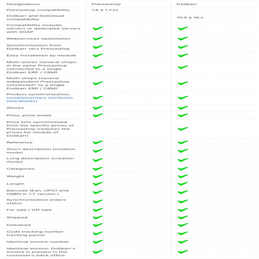
Task: Click Dolibarr checkmark in the Shipped row
Action: 183,218
